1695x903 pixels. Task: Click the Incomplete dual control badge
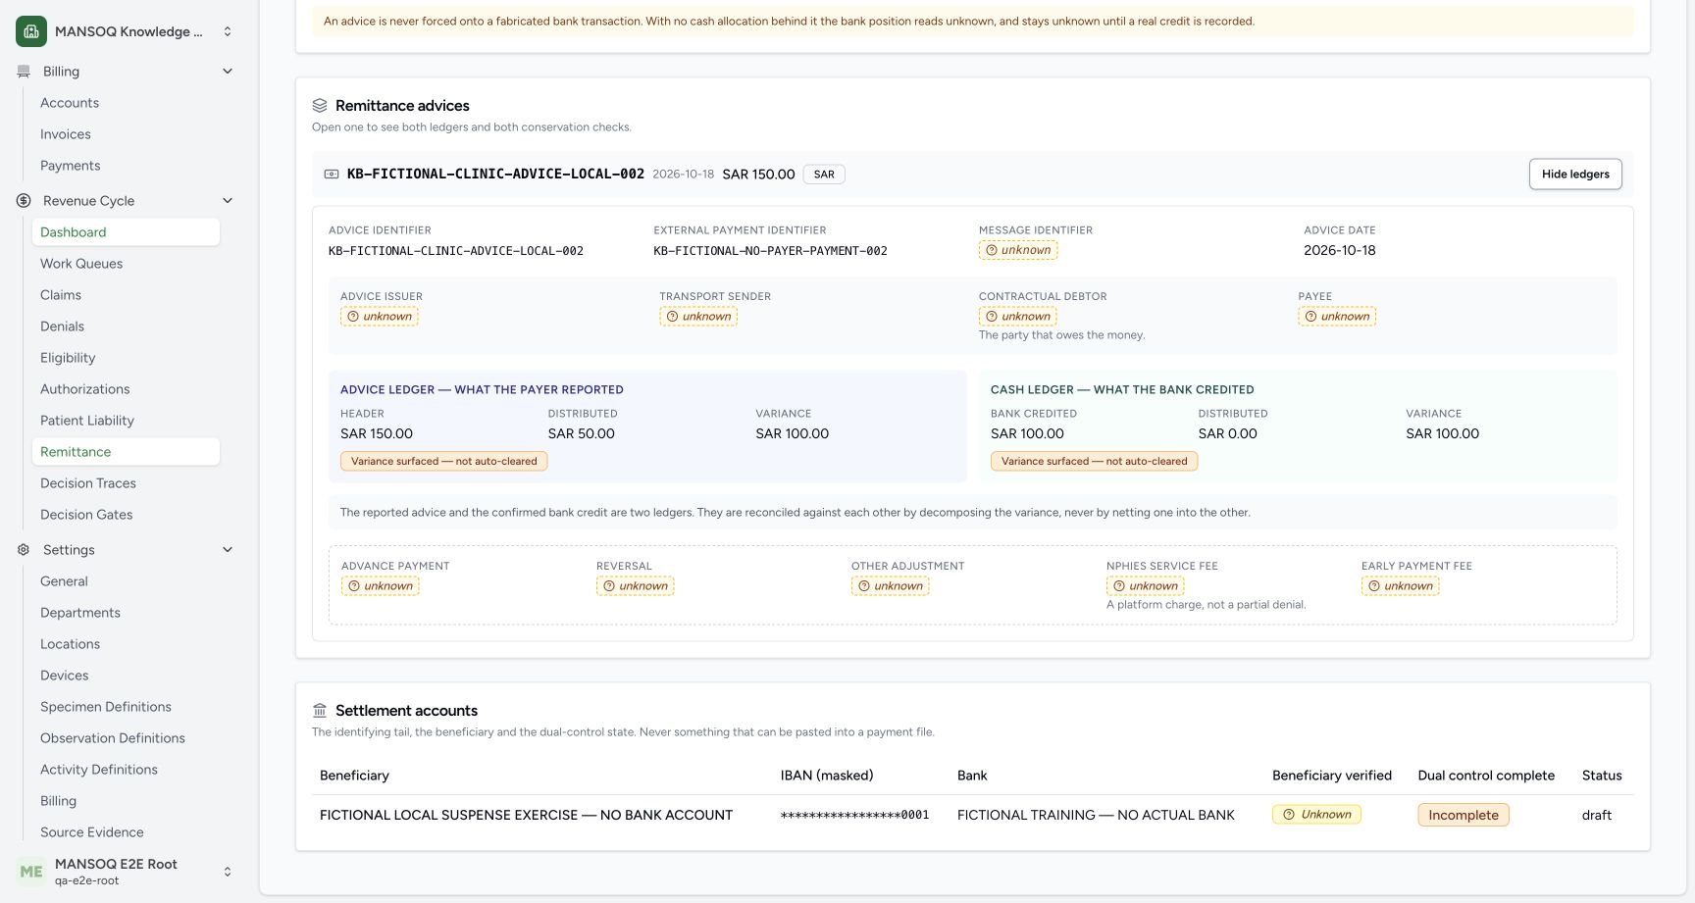[x=1464, y=815]
